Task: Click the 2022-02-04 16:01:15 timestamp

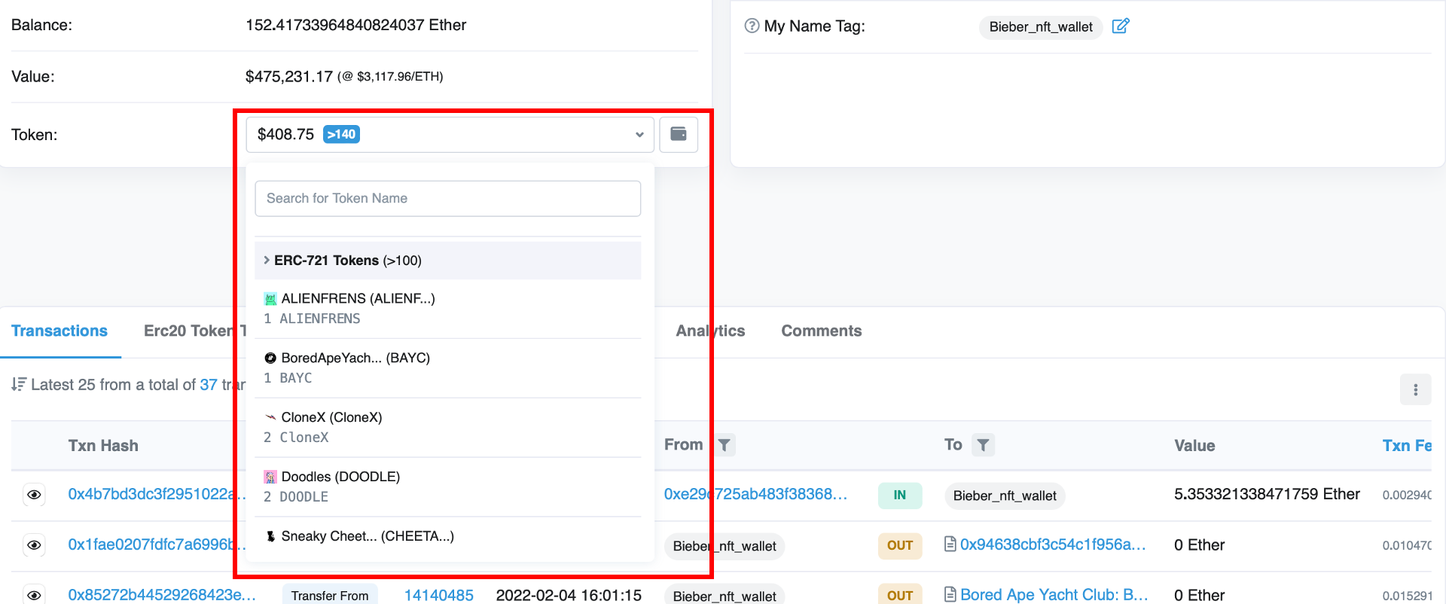Action: (x=569, y=595)
